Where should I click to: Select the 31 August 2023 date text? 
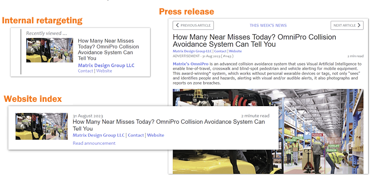pos(88,116)
